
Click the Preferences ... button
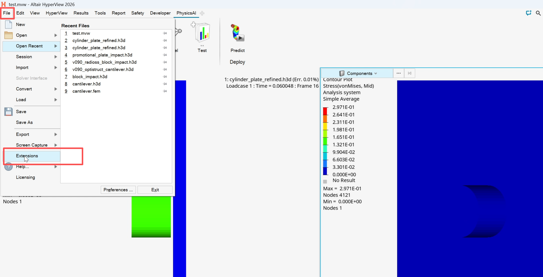tap(118, 190)
